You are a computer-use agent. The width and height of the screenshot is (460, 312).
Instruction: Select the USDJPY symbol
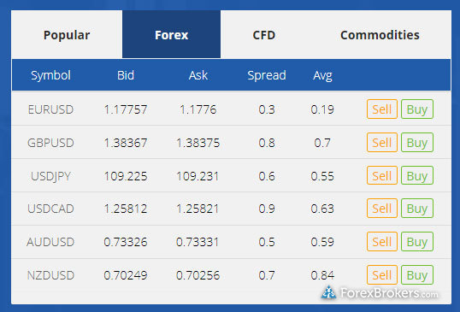pyautogui.click(x=50, y=176)
